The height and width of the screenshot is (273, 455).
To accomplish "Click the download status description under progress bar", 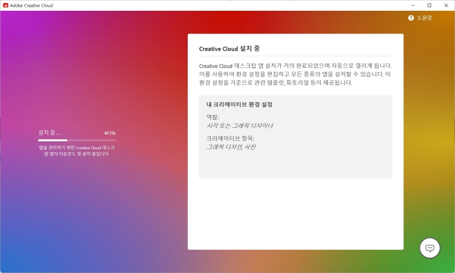I will click(x=77, y=150).
